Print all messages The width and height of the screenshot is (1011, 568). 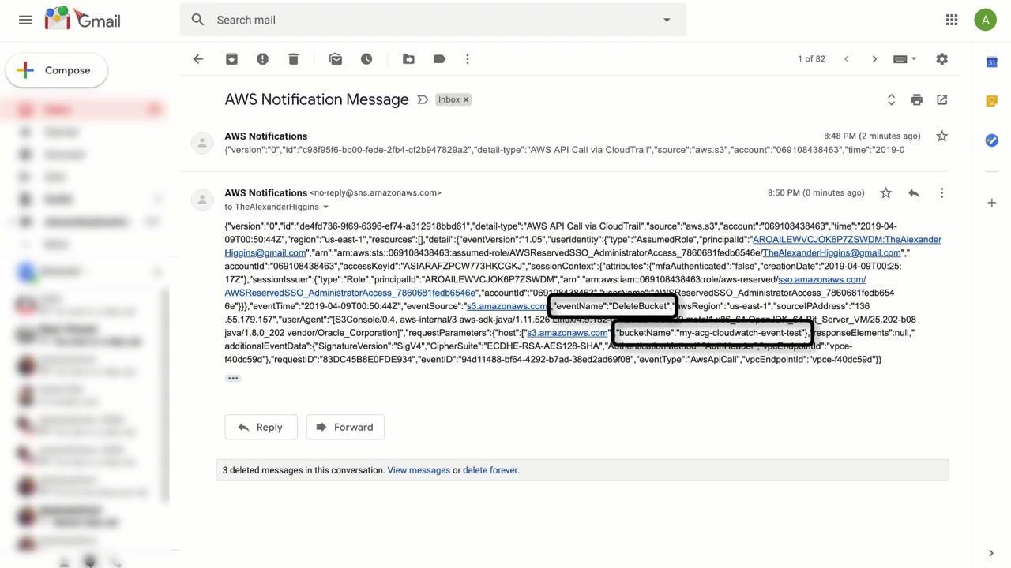pyautogui.click(x=916, y=99)
